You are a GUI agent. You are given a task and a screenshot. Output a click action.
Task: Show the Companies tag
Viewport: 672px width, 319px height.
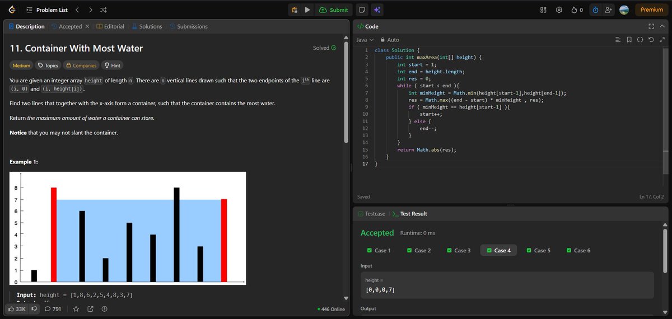coord(81,65)
